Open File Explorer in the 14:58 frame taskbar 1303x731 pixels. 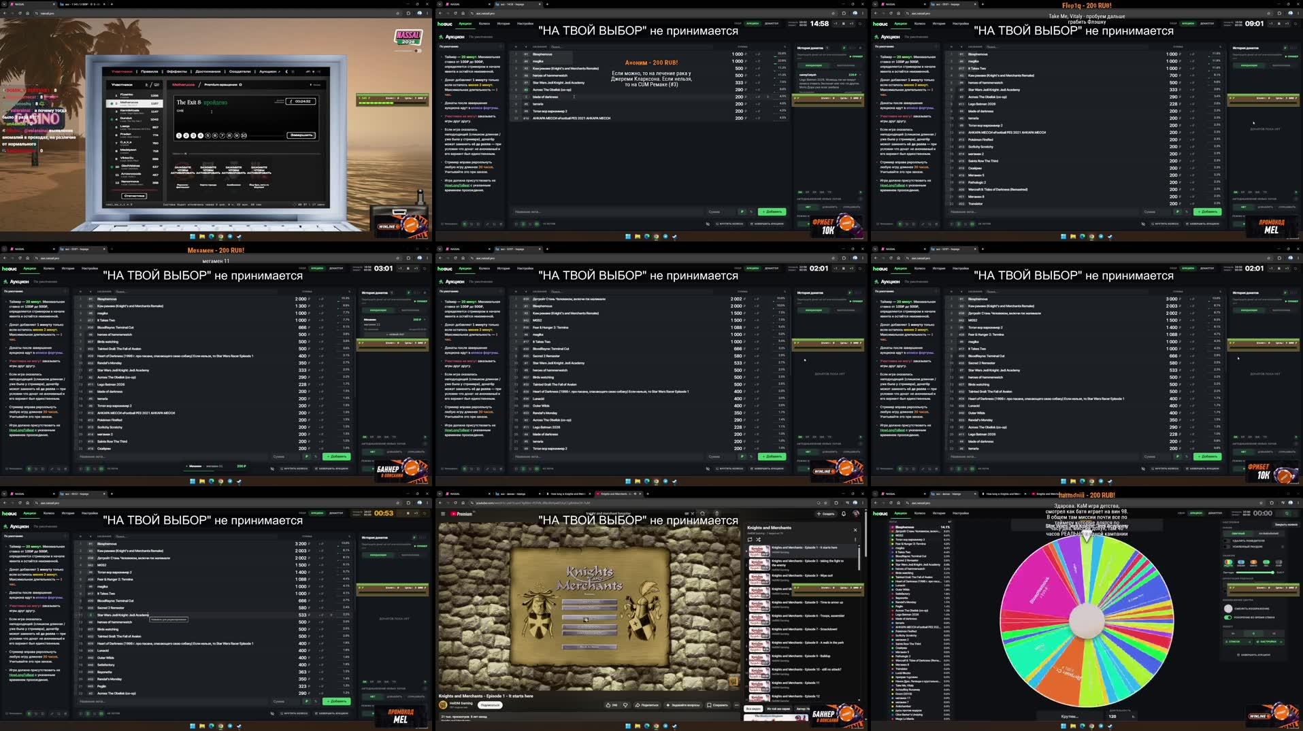[638, 237]
